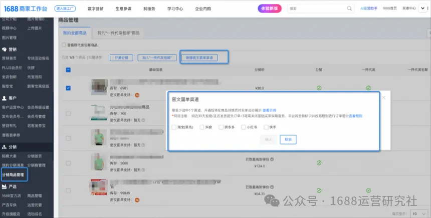This screenshot has height=218, width=431.
Task: Click the 1688商家工作台 logo
Action: point(26,8)
